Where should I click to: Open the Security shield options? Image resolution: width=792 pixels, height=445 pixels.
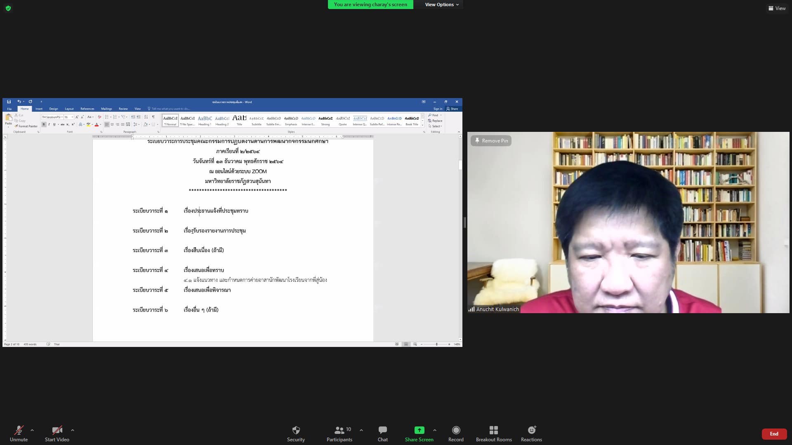click(296, 433)
